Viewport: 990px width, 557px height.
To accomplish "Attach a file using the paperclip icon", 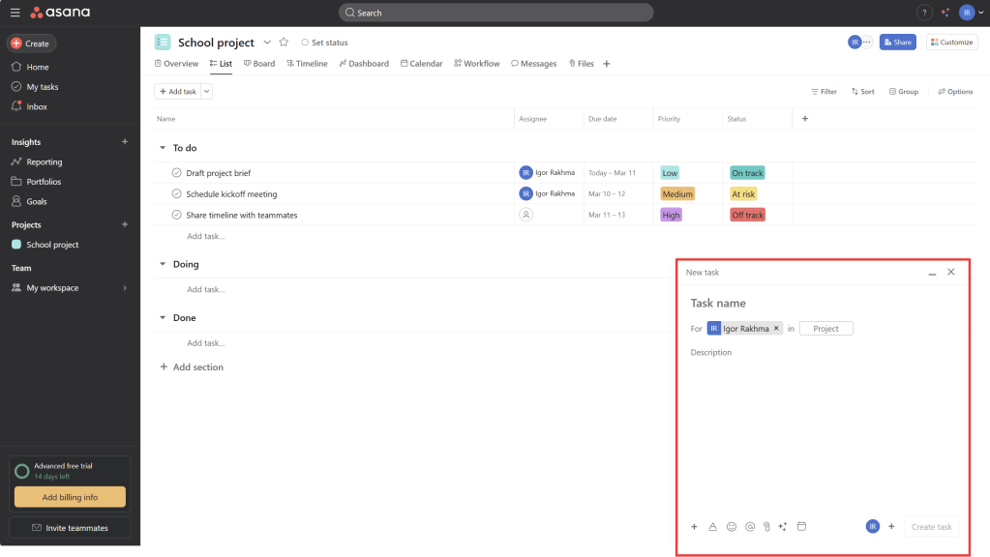I will pos(765,527).
